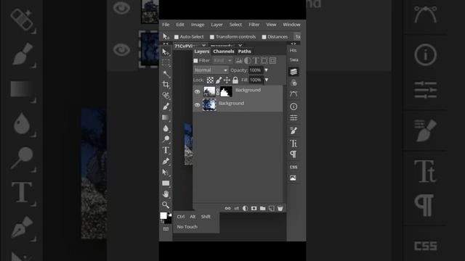Switch to the Paths tab
Screen dimensions: 465x261
pyautogui.click(x=244, y=51)
